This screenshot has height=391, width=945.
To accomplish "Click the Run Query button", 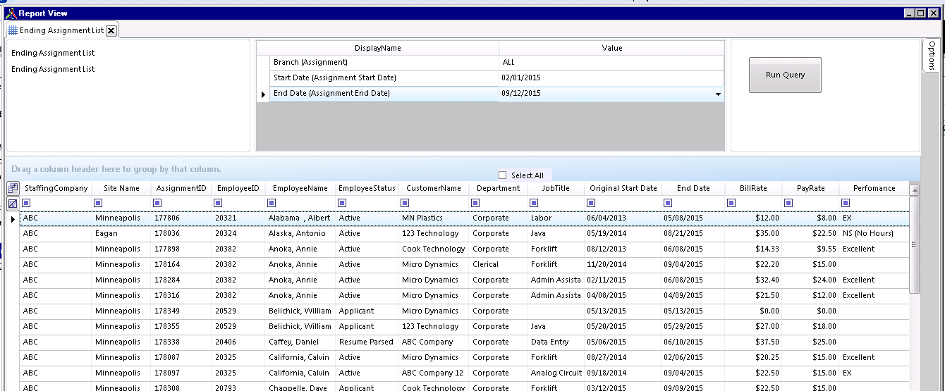I will [785, 75].
